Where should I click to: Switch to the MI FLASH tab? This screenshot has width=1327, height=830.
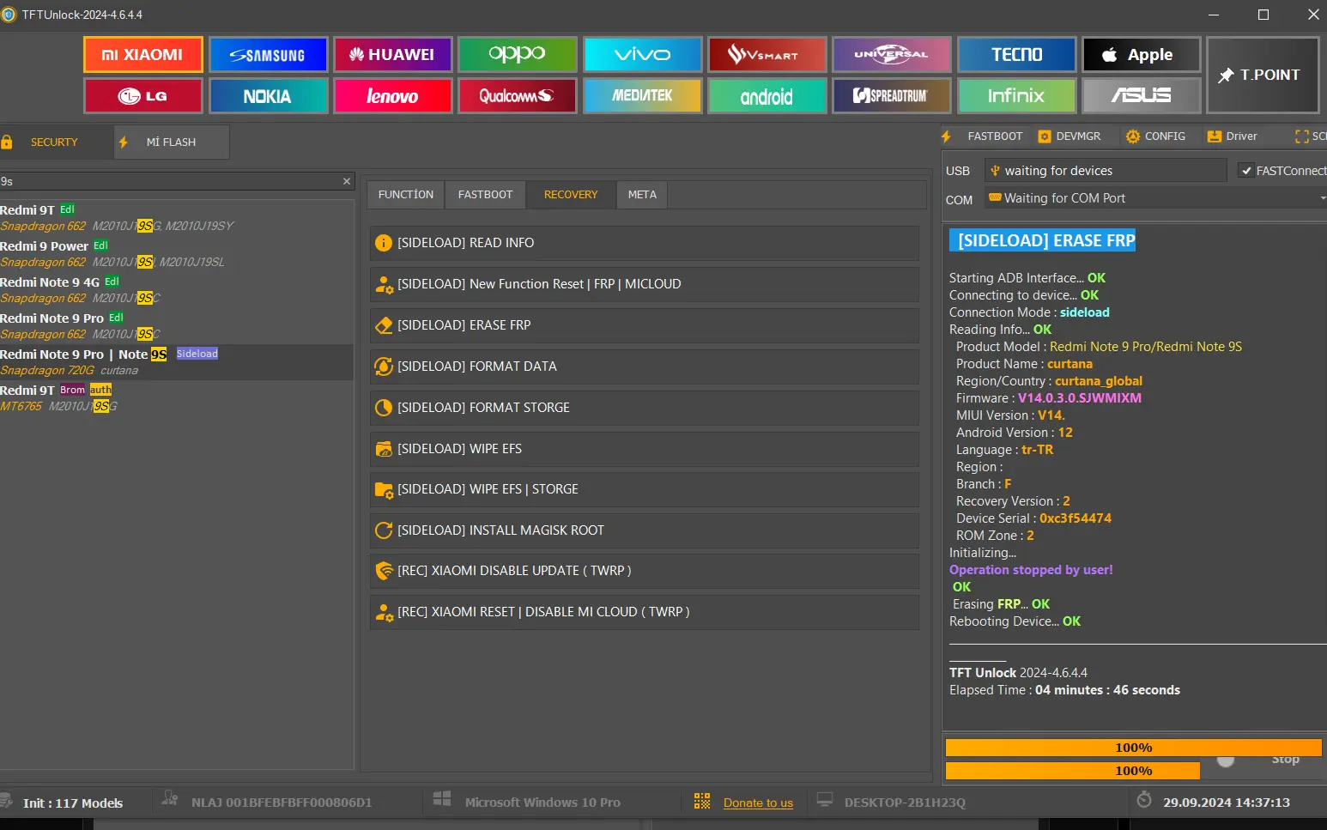pyautogui.click(x=172, y=142)
